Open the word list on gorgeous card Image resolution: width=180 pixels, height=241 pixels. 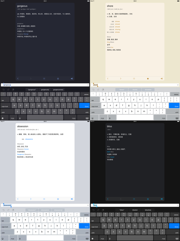44,78
